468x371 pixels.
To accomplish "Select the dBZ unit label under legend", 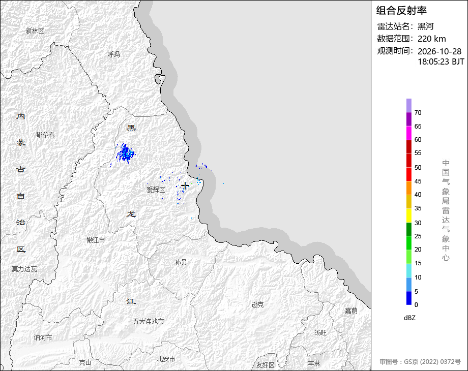I will (409, 318).
